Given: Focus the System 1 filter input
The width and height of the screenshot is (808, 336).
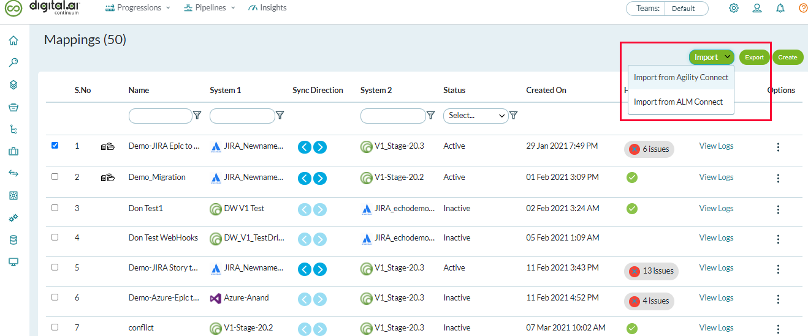Looking at the screenshot, I should pyautogui.click(x=242, y=116).
